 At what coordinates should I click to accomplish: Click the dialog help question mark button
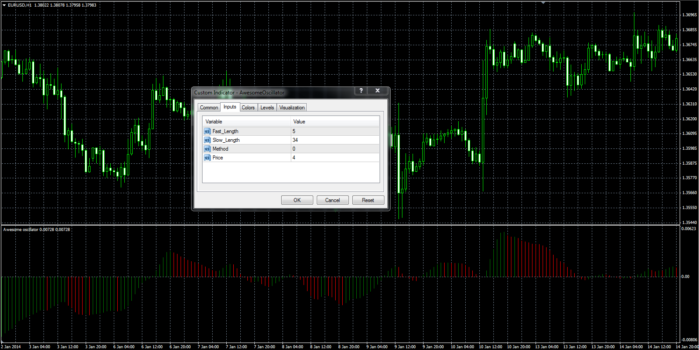pyautogui.click(x=361, y=90)
